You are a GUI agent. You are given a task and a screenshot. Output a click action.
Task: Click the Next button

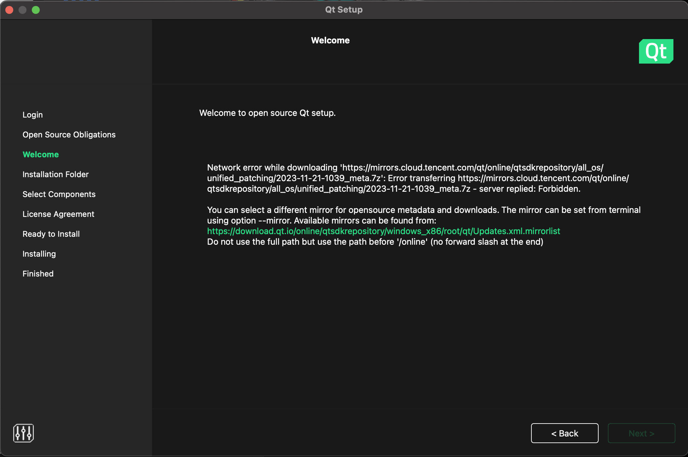(641, 433)
